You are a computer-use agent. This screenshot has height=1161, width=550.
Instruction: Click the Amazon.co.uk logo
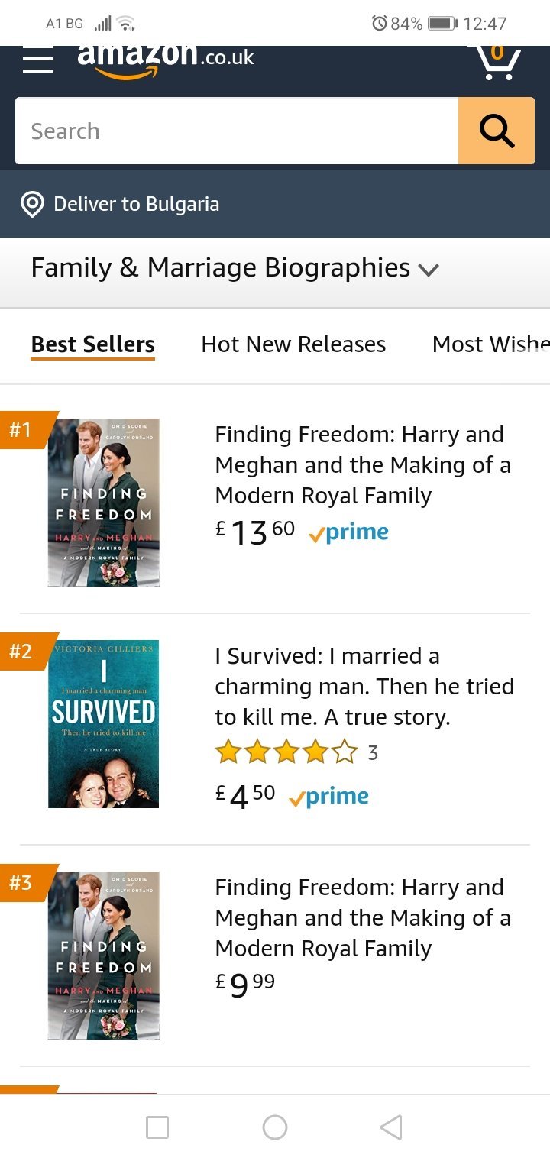(165, 60)
